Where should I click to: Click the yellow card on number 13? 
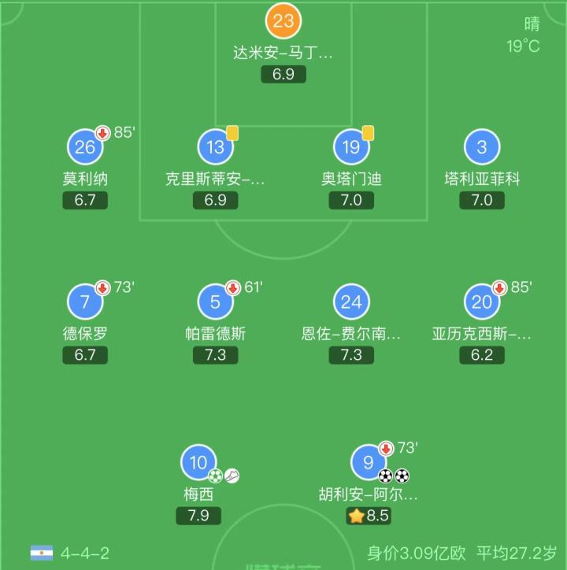pos(232,133)
